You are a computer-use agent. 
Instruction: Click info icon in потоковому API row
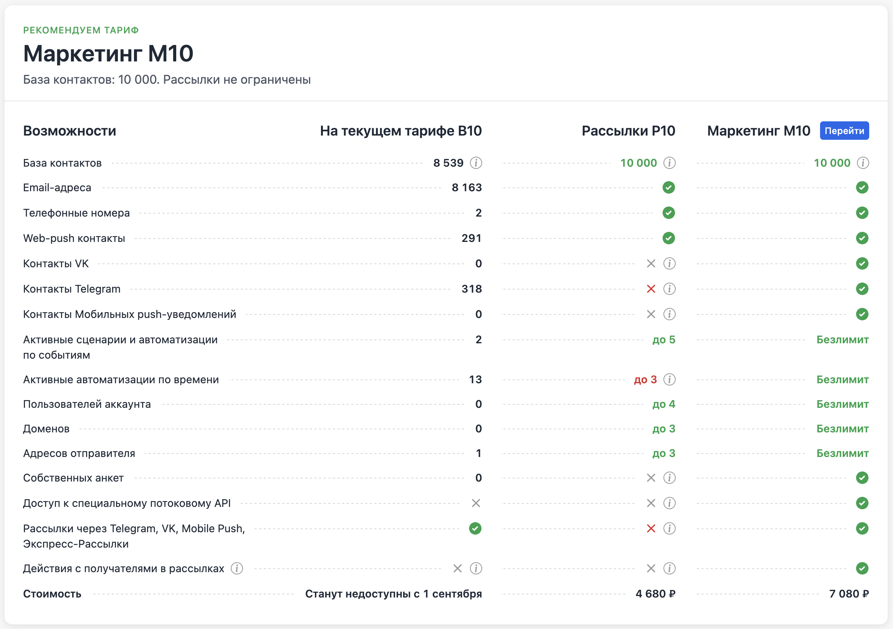tap(669, 503)
